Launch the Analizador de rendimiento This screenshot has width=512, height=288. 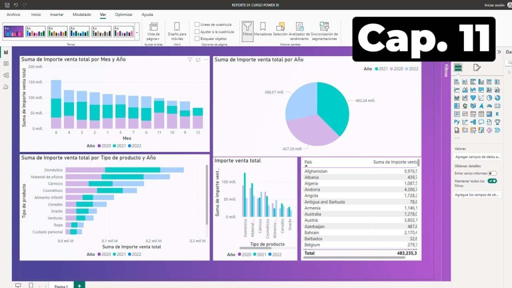pos(299,30)
